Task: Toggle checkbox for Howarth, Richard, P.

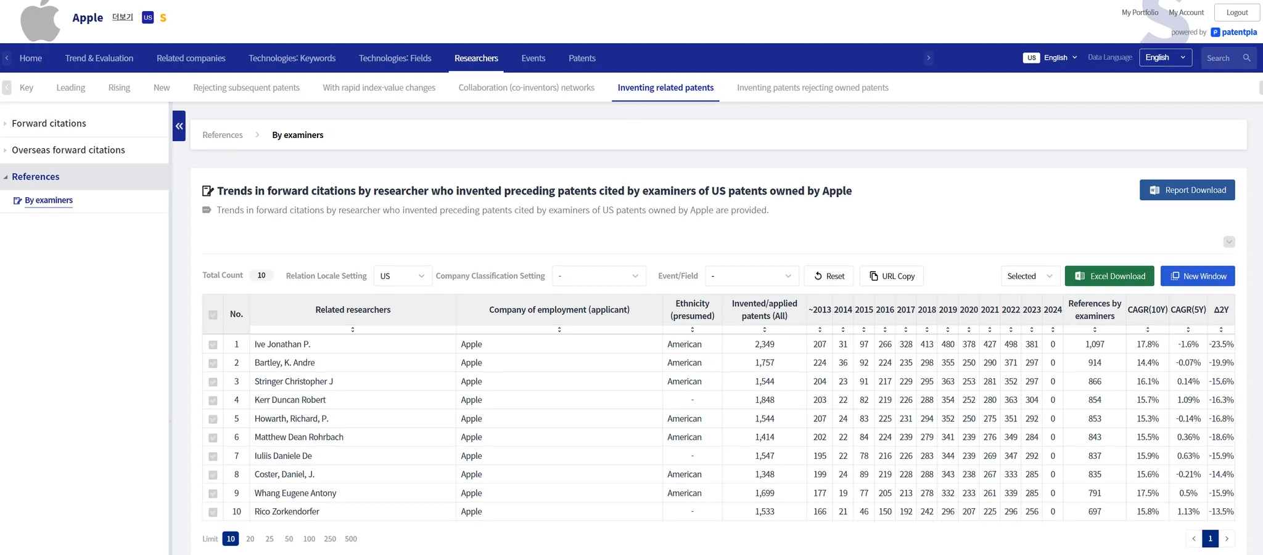Action: click(x=213, y=419)
